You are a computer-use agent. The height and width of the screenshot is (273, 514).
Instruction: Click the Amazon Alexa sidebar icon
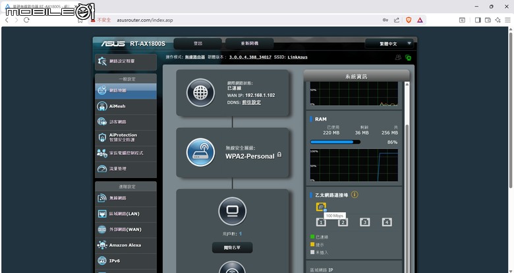[102, 245]
